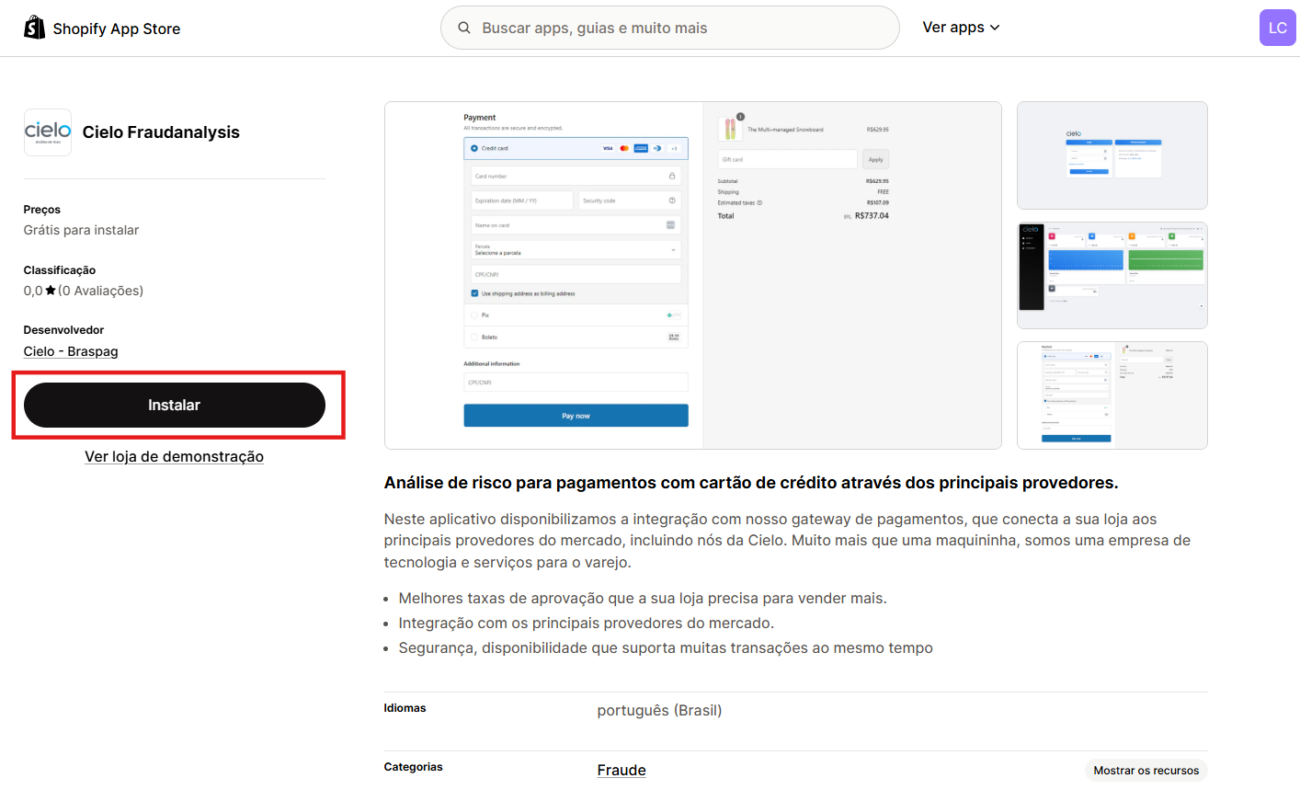The height and width of the screenshot is (801, 1300).
Task: Click the Instalar button
Action: pyautogui.click(x=175, y=405)
